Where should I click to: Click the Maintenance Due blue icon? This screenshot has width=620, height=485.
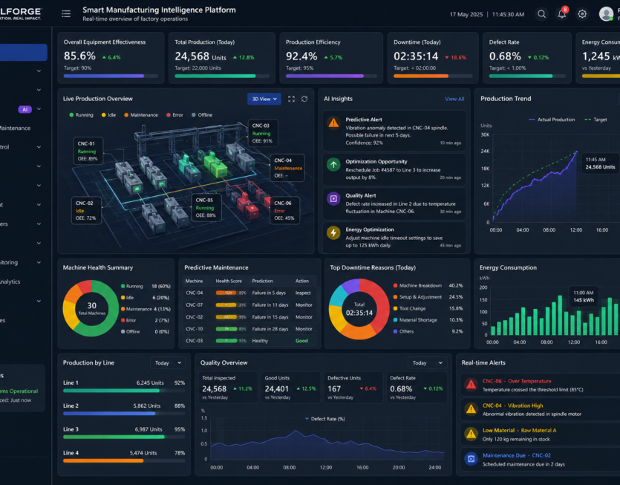(471, 459)
